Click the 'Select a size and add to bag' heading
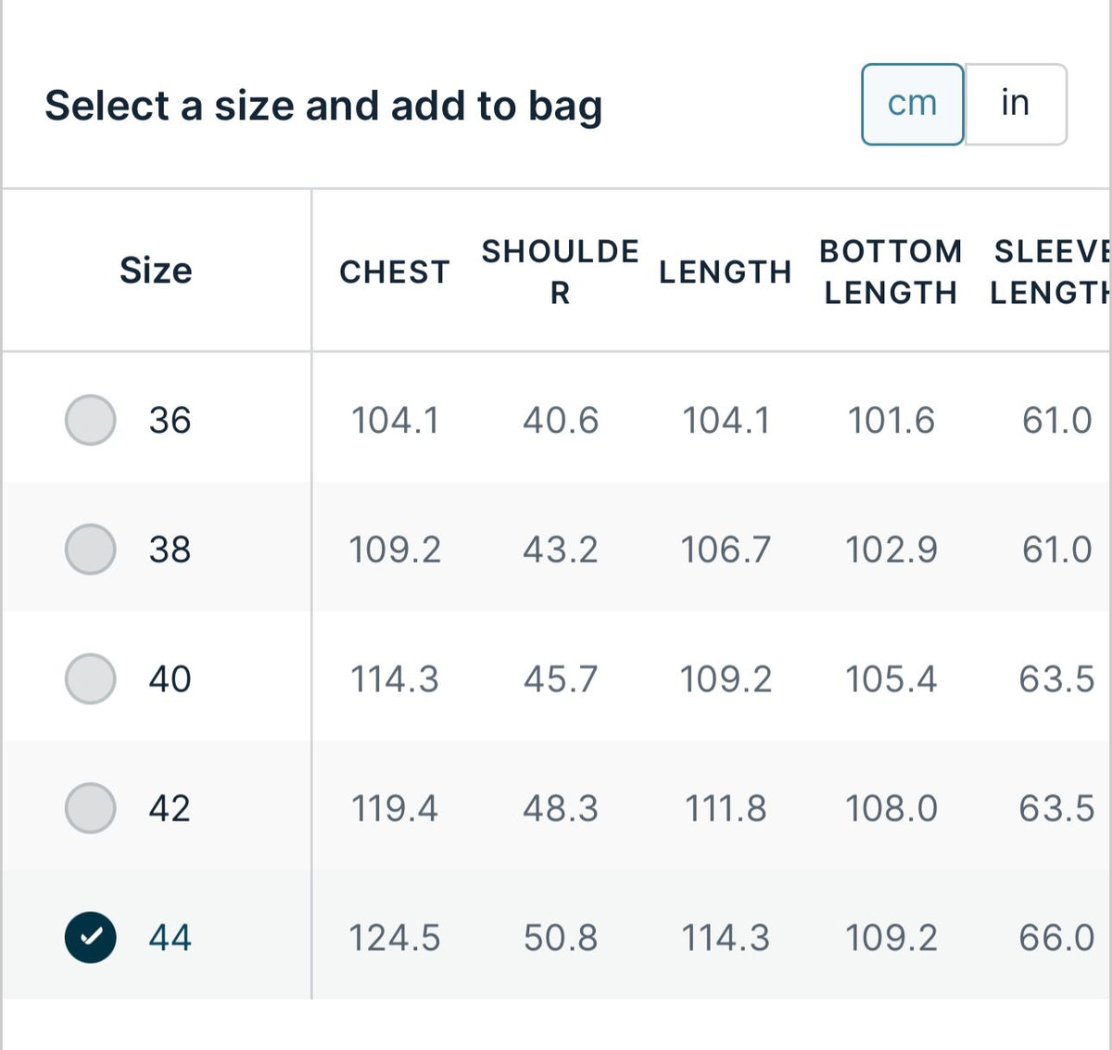1112x1050 pixels. 323,106
